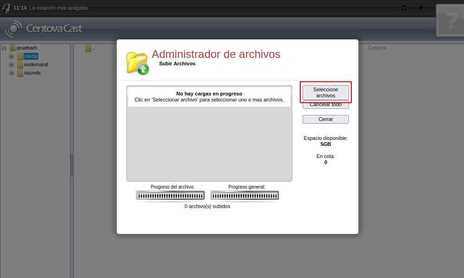This screenshot has height=278, width=464.
Task: Select the ondemand folder in the tree
Action: (36, 65)
